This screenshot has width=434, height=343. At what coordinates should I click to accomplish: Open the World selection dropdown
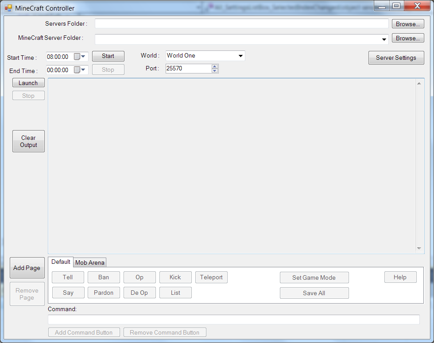tap(240, 56)
